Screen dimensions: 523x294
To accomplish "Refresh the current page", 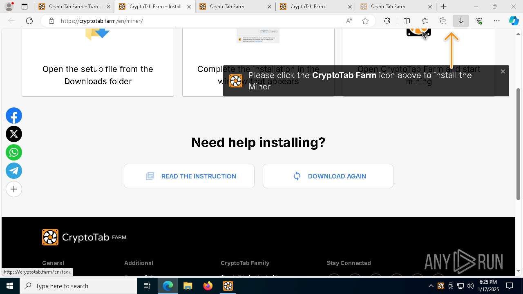I will [x=29, y=21].
